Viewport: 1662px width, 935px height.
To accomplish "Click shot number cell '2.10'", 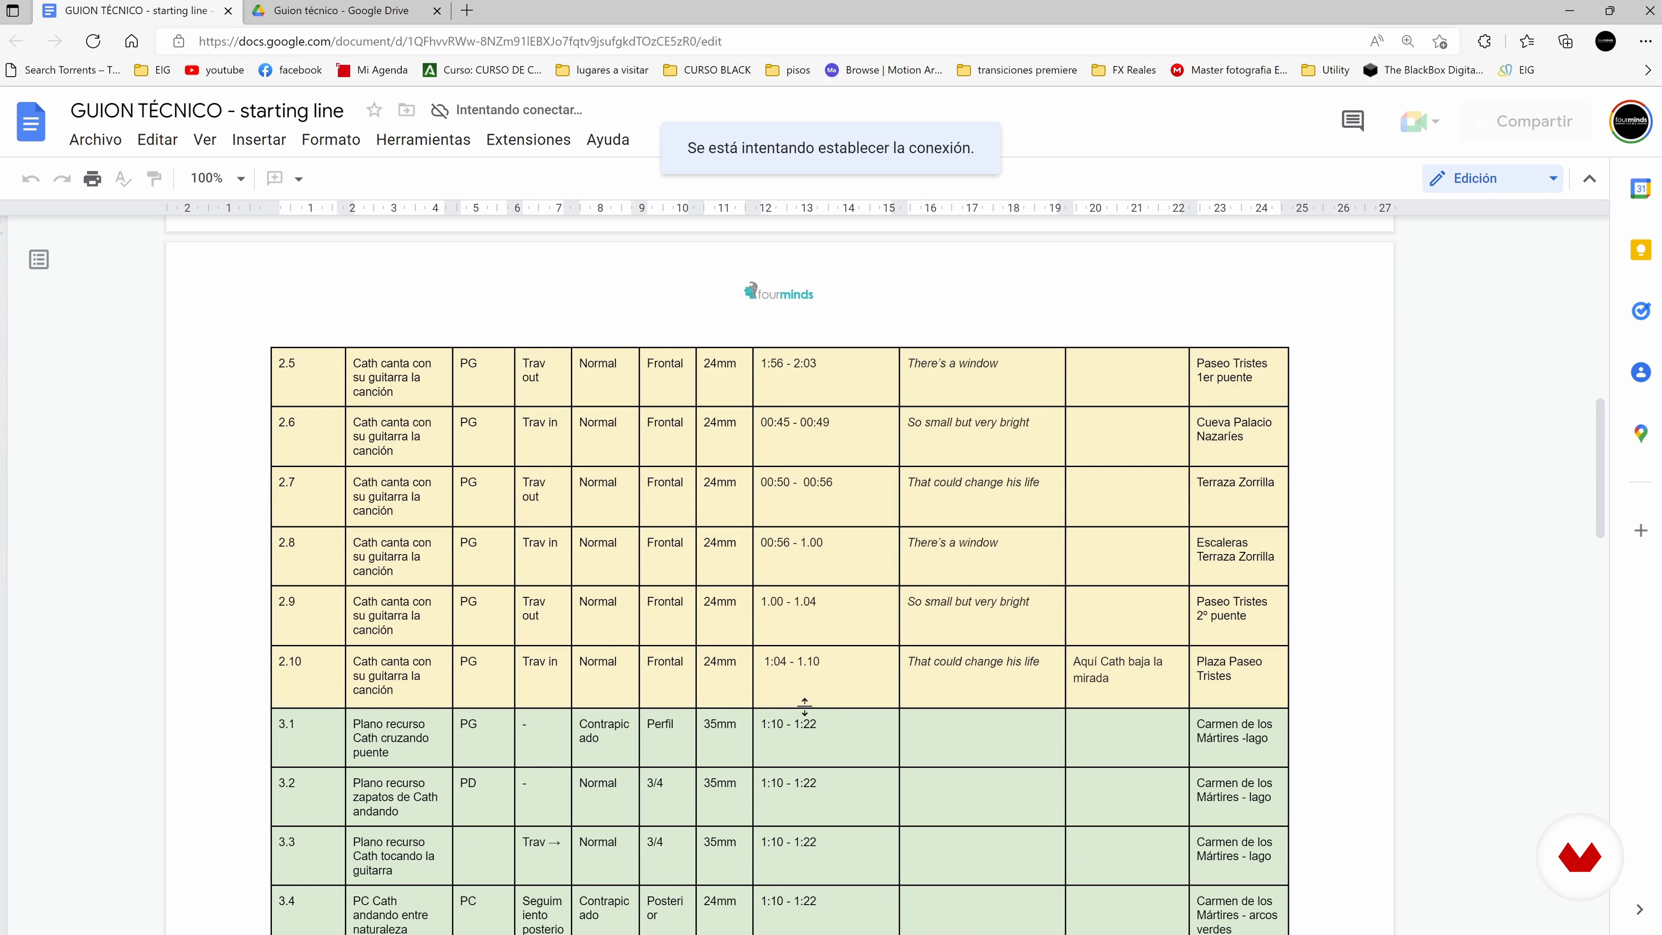I will click(308, 676).
